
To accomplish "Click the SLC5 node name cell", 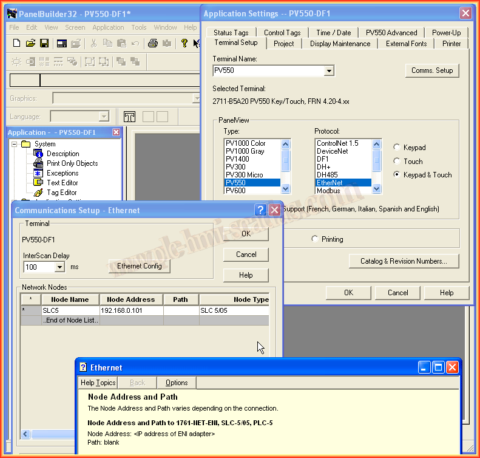I will pyautogui.click(x=70, y=310).
